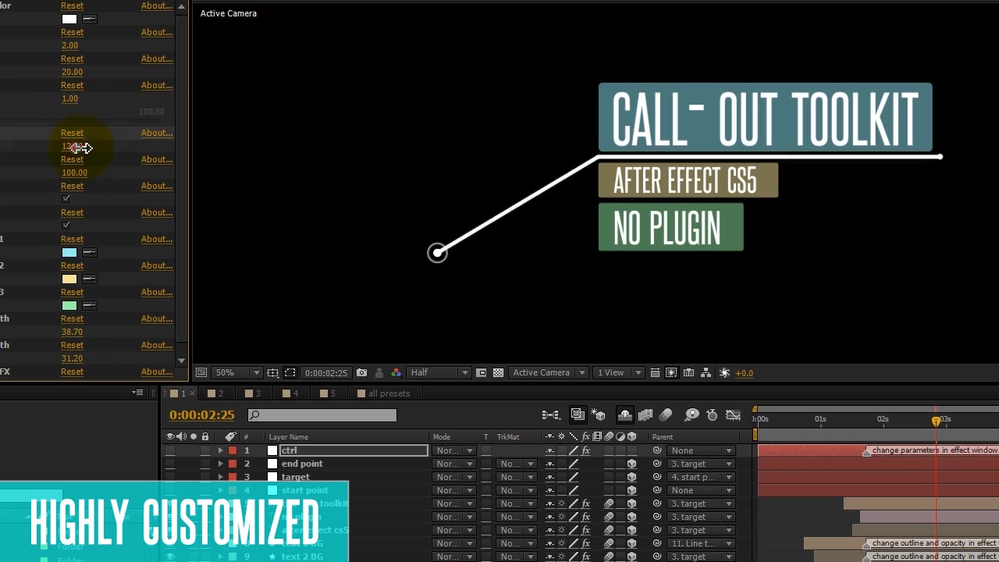
Task: Click the Show Snapshot person icon
Action: (x=379, y=373)
